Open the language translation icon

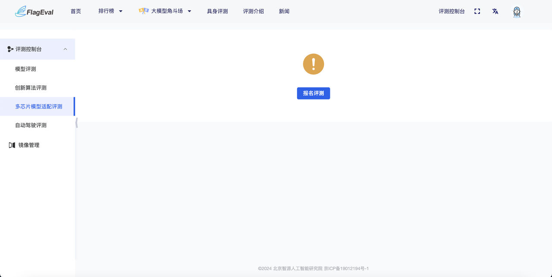point(495,11)
